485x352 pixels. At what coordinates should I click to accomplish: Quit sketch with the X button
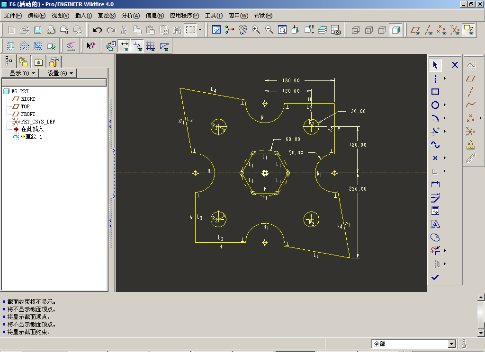455,65
